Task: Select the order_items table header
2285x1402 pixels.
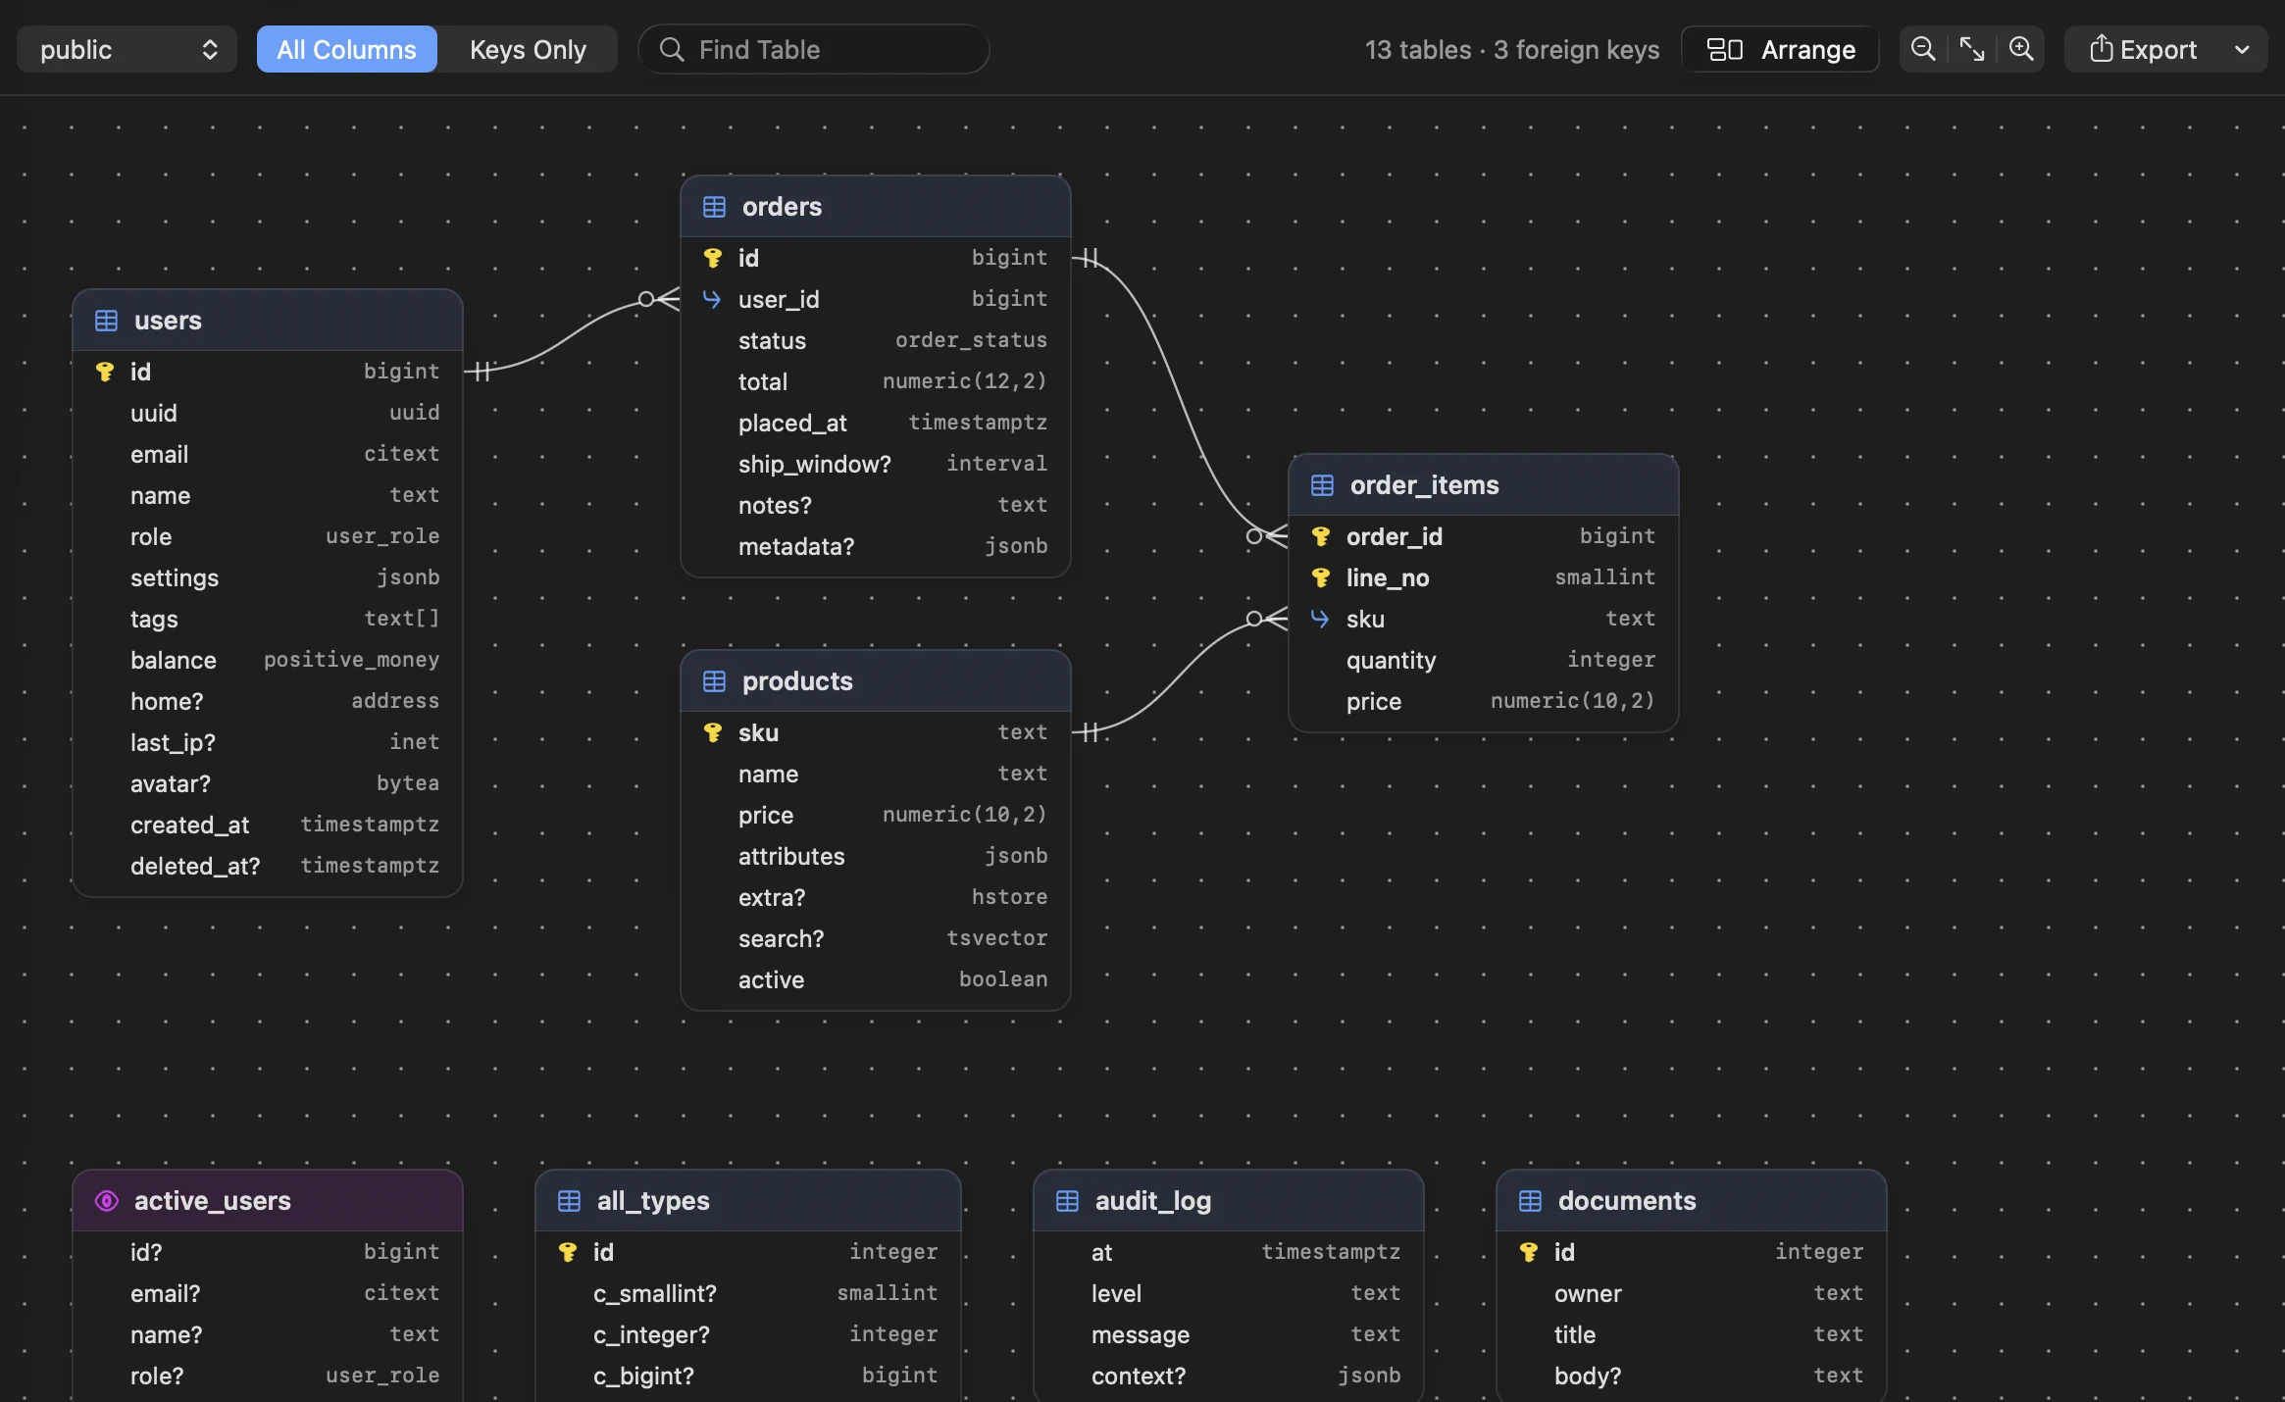Action: pos(1484,485)
